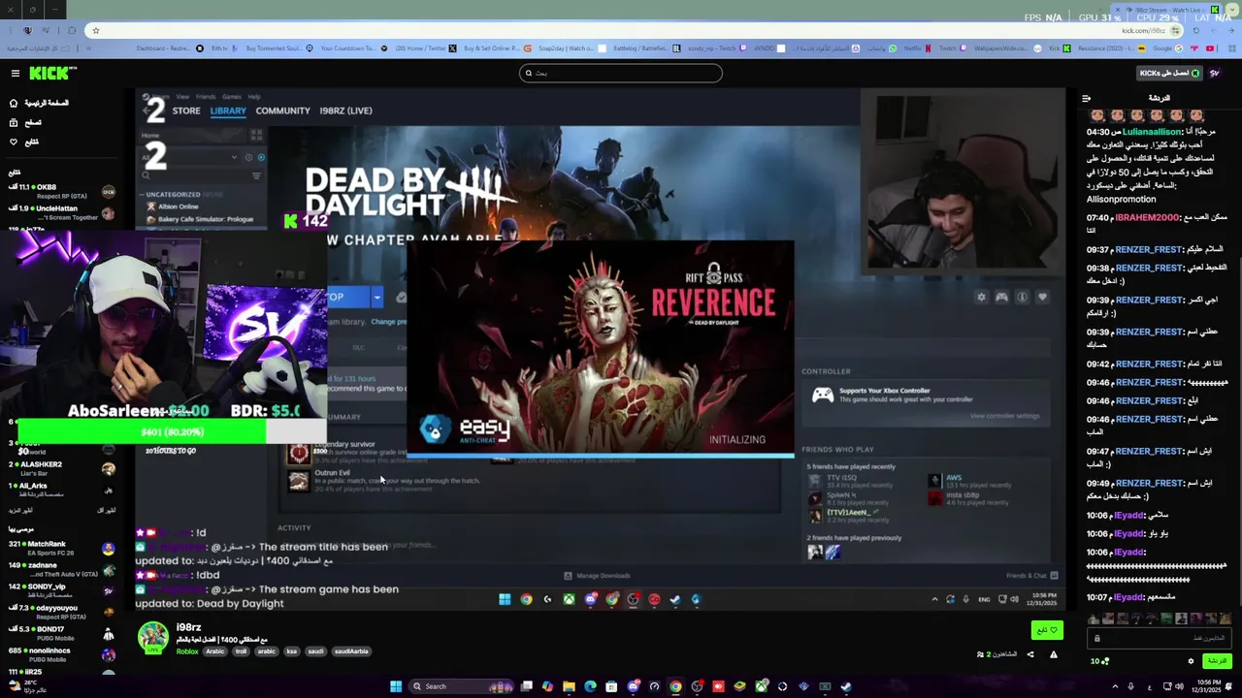Click Steam icon in streamed taskbar

(675, 599)
